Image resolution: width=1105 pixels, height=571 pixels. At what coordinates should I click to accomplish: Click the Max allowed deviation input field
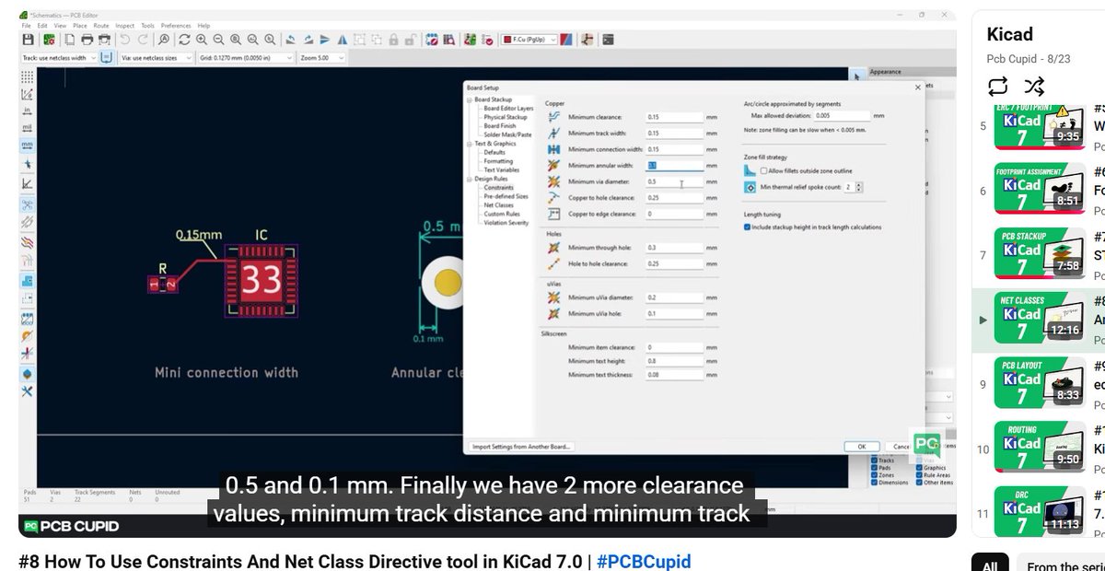(842, 116)
